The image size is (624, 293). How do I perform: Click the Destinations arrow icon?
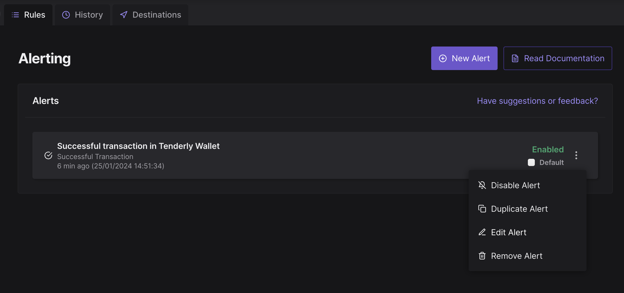point(124,15)
